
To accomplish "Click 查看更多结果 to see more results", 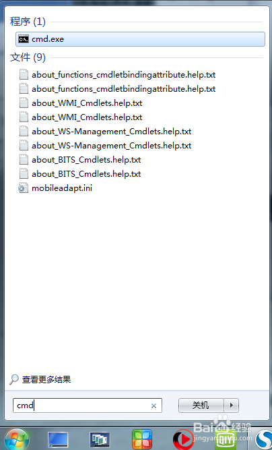I will (46, 379).
